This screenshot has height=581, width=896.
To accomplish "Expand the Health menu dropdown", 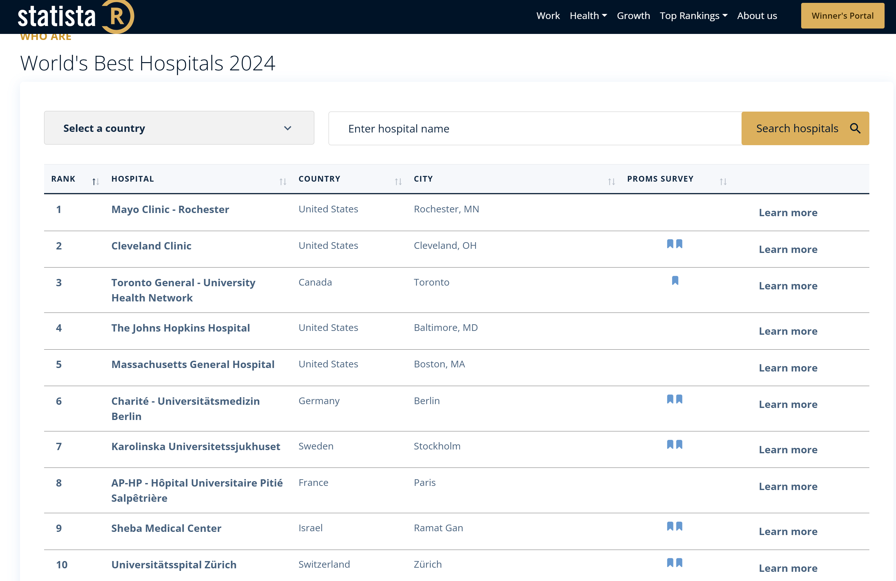I will (x=588, y=16).
